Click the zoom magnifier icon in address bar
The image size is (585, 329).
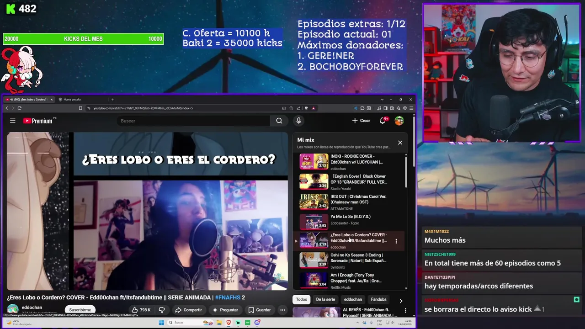[291, 108]
